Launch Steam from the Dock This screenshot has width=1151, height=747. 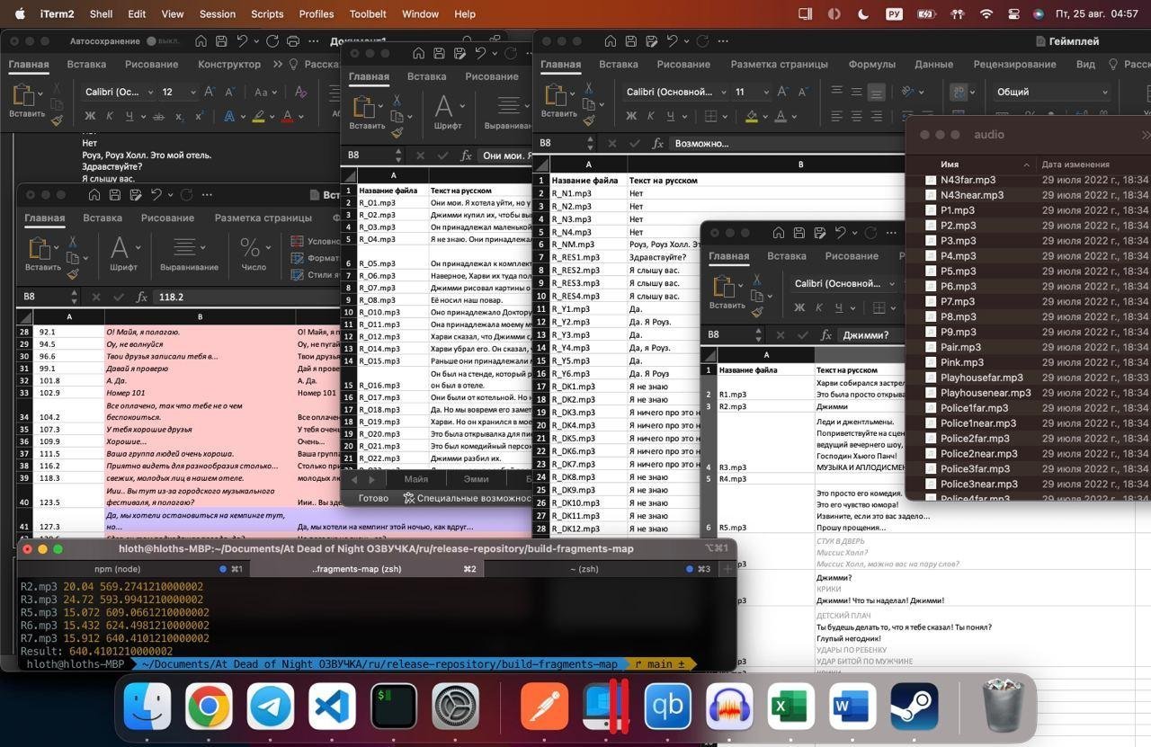[x=915, y=706]
